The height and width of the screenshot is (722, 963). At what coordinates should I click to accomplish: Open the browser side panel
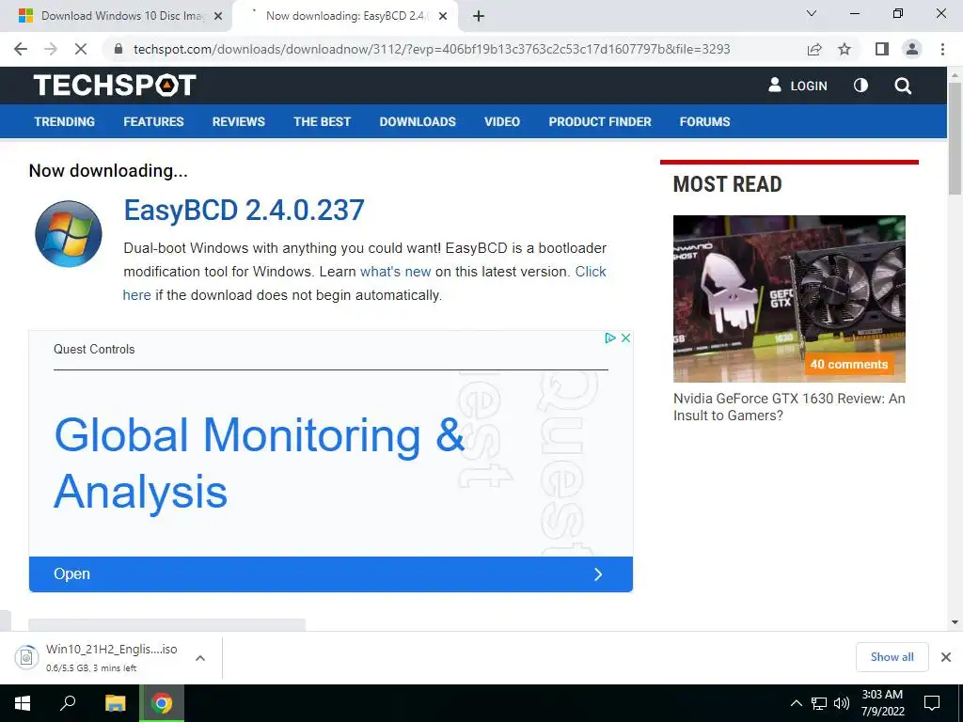pos(882,49)
